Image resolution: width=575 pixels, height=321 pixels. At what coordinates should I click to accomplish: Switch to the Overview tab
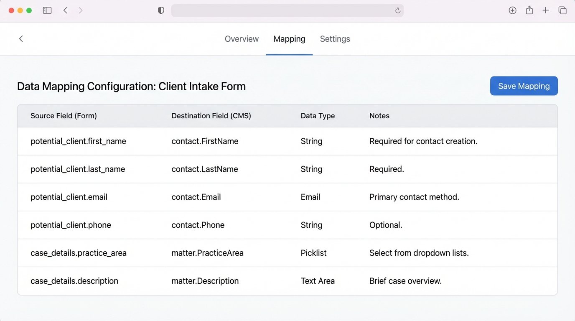tap(242, 38)
